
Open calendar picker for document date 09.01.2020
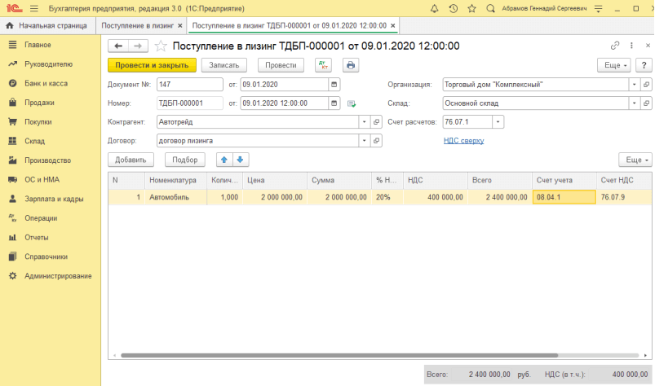334,84
